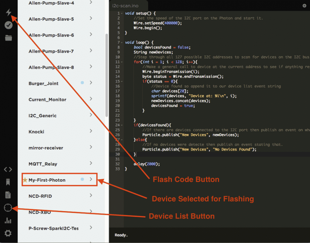Open the Libraries bookmark icon

pos(8,182)
